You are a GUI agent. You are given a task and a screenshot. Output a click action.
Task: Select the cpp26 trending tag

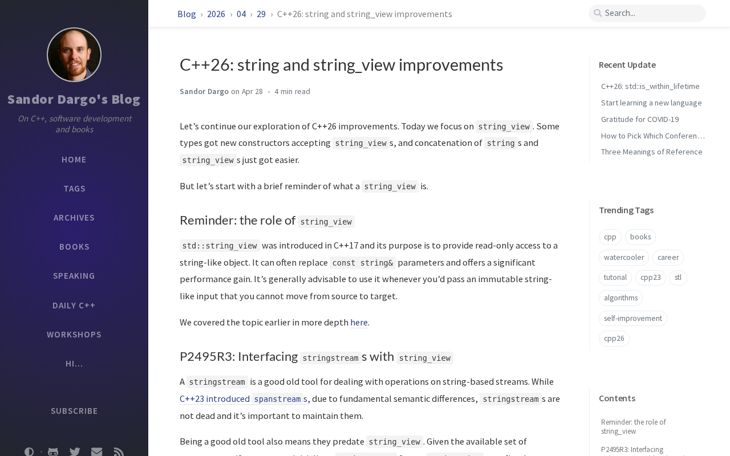coord(614,339)
